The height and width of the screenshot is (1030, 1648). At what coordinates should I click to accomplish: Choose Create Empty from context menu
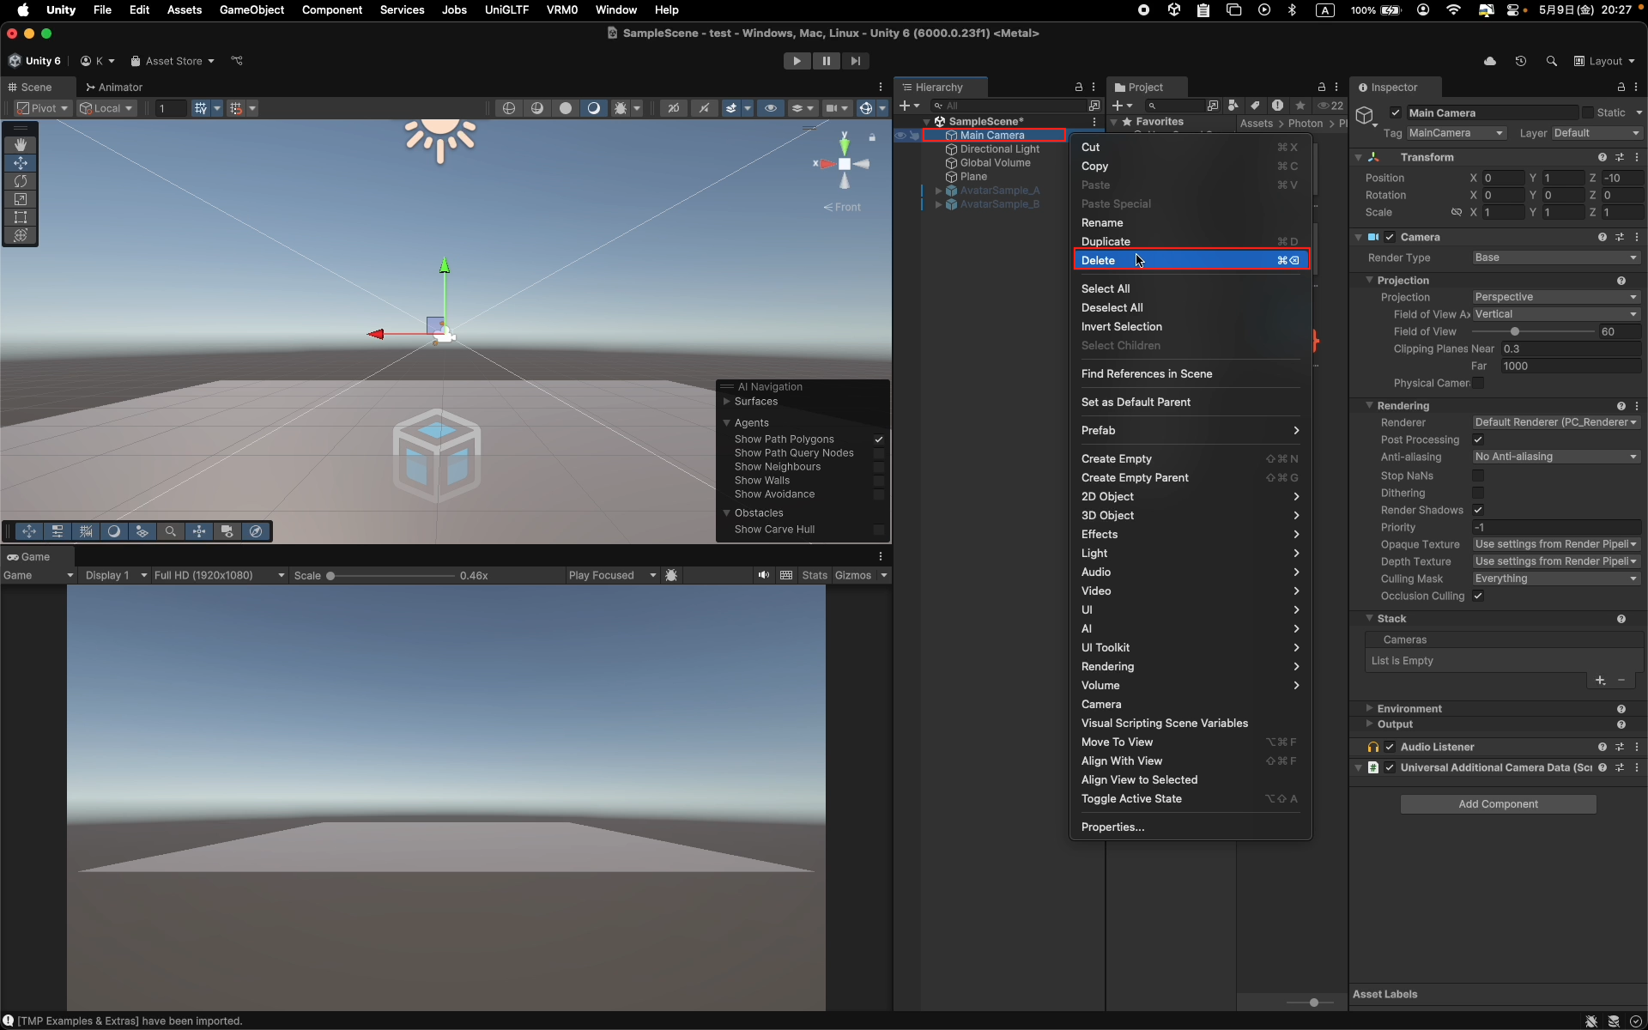coord(1191,458)
